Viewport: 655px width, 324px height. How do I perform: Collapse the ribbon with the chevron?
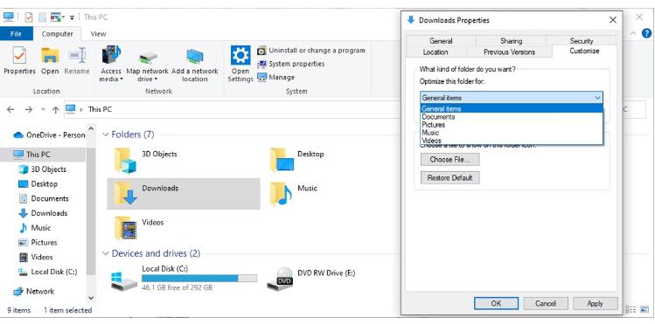633,33
